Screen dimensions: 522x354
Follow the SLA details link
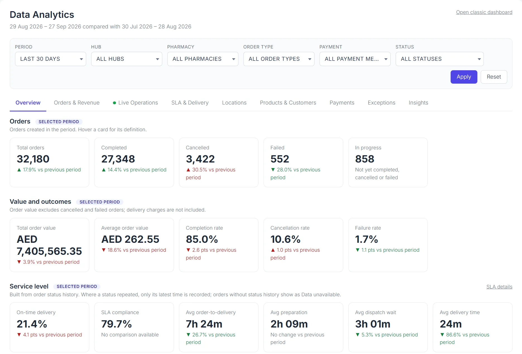(499, 287)
